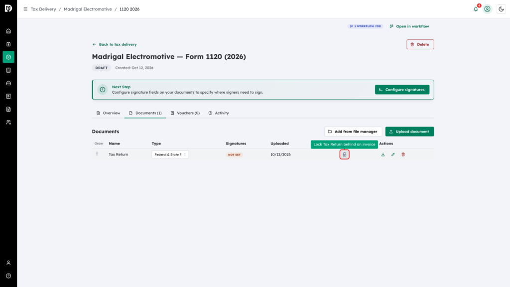Select the Documents (1) tab
The width and height of the screenshot is (510, 287).
pyautogui.click(x=145, y=113)
